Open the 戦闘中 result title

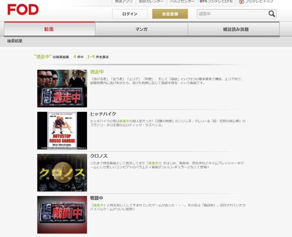click(x=97, y=198)
